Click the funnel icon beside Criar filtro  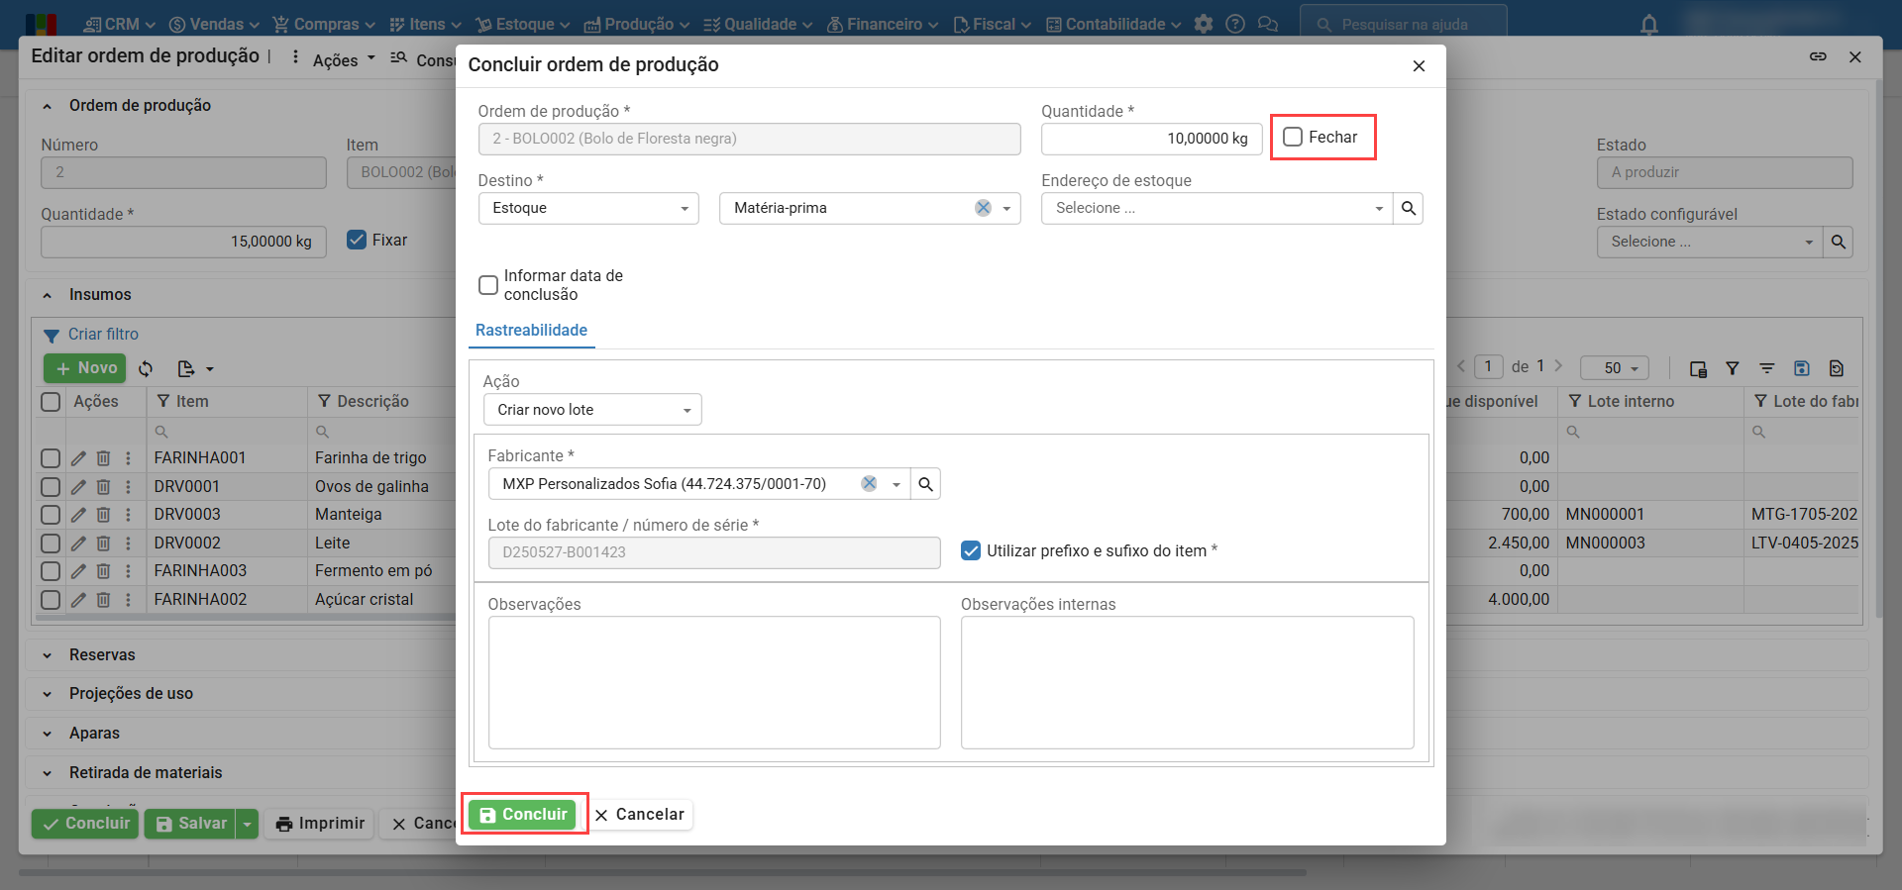point(52,336)
